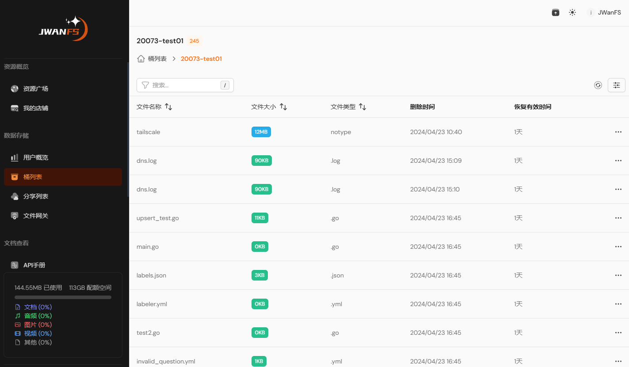This screenshot has width=629, height=367.
Task: Click the 245 count badge
Action: (194, 41)
